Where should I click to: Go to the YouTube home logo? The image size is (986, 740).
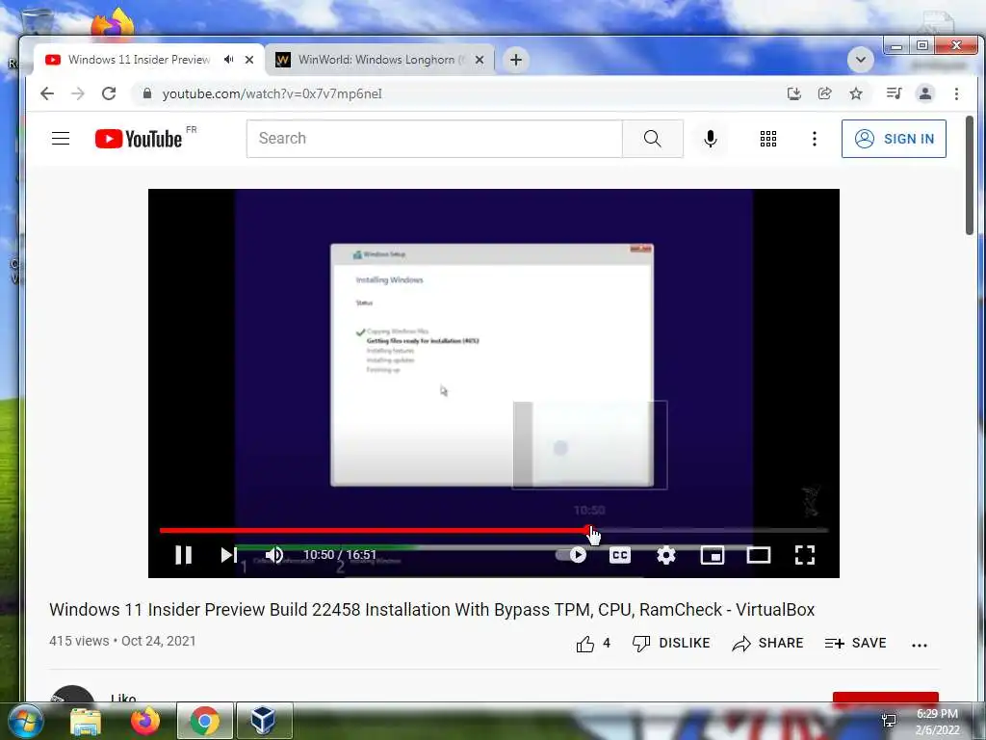(139, 139)
